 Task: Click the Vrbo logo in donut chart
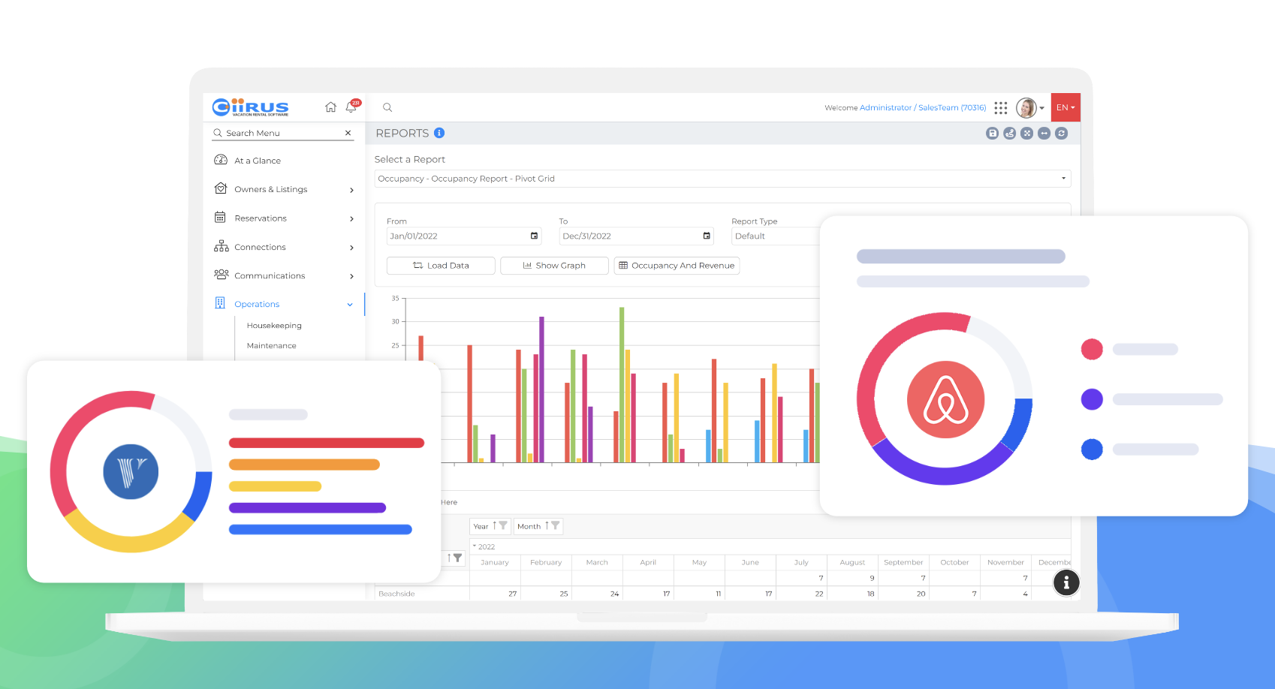[131, 472]
